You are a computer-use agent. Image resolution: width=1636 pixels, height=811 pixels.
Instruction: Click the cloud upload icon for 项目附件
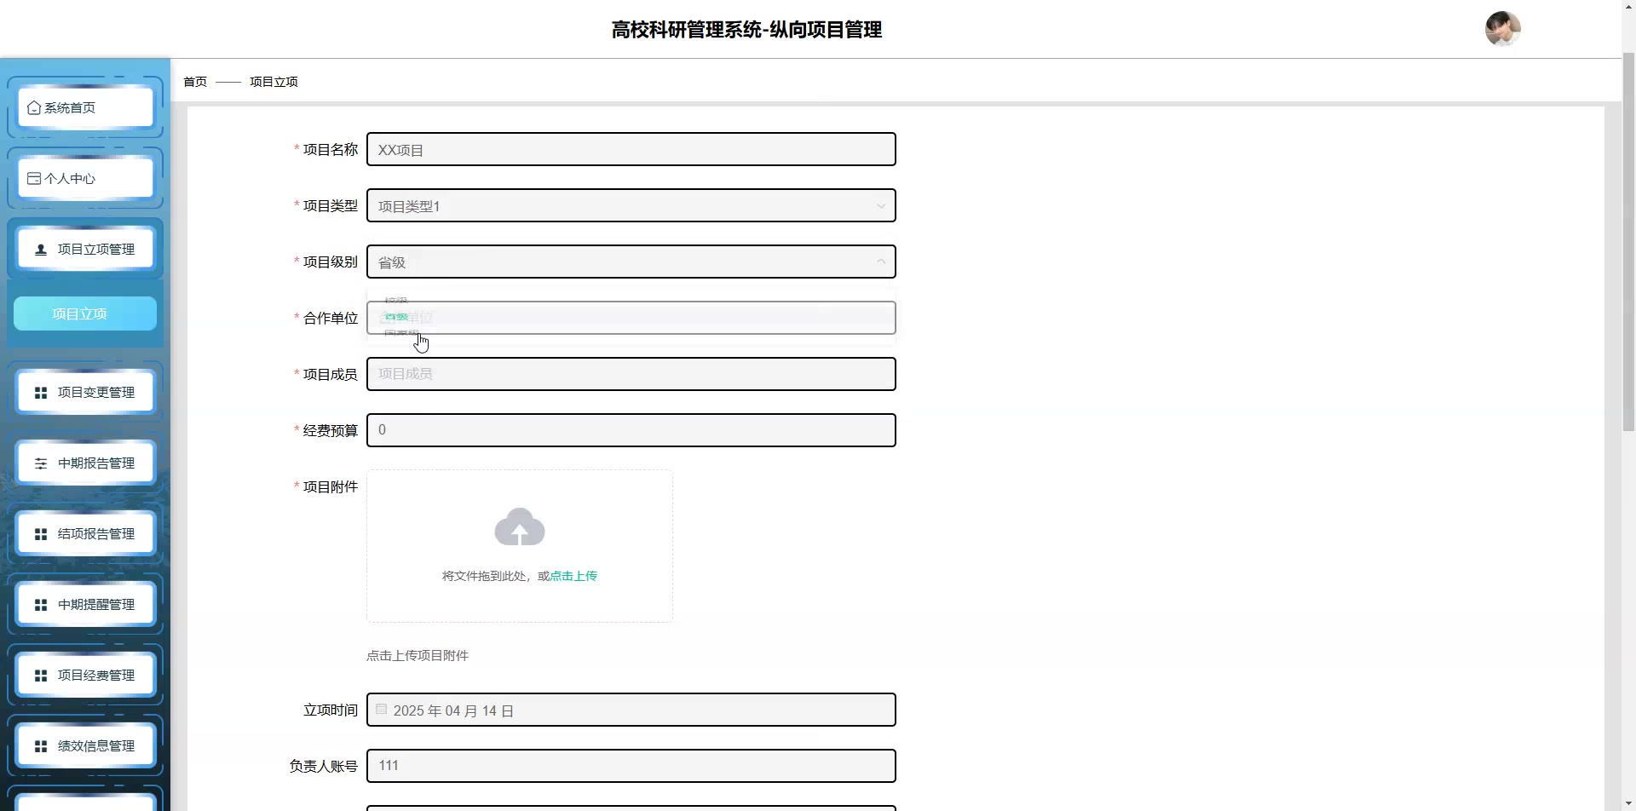pos(520,527)
